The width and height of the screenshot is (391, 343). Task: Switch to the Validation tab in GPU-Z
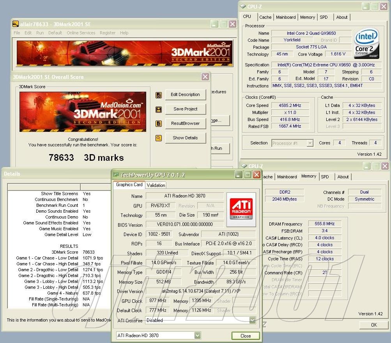[156, 185]
